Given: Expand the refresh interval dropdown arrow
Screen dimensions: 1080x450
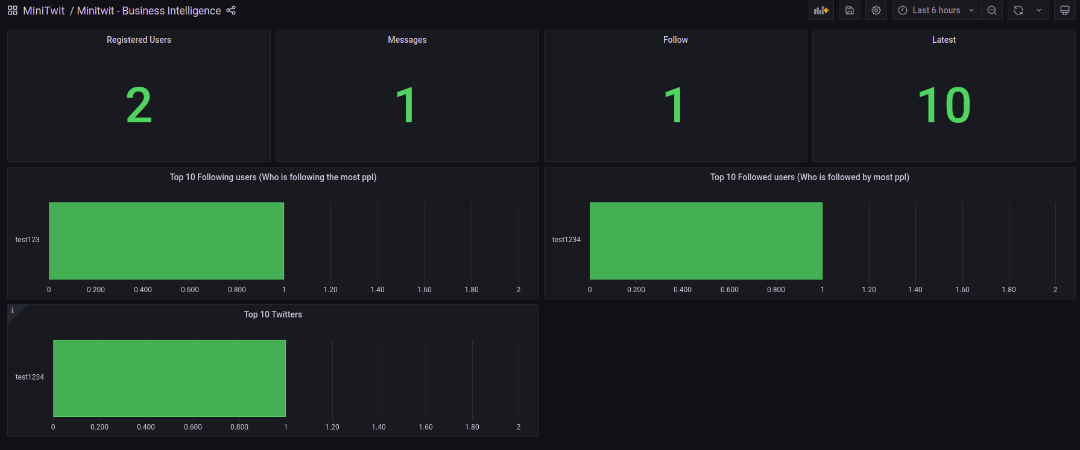Looking at the screenshot, I should 1039,10.
